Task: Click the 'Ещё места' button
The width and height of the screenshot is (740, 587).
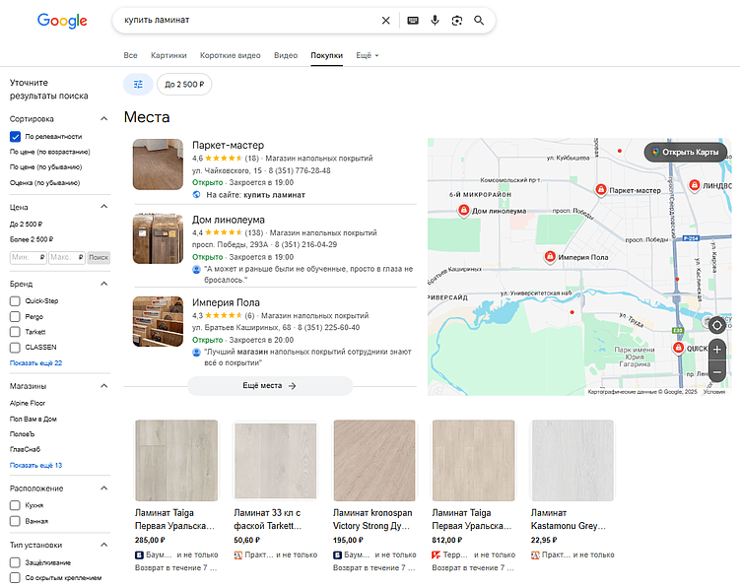Action: 270,386
